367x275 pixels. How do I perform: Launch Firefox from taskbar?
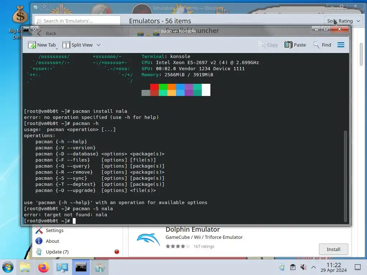[x=43, y=267]
